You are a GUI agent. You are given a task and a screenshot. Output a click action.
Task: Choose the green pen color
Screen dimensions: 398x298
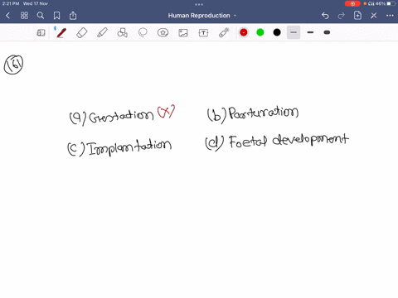click(260, 32)
